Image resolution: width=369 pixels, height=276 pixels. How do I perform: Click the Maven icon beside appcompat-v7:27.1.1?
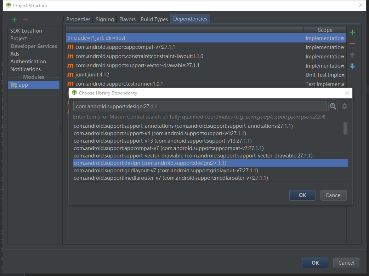pyautogui.click(x=70, y=47)
